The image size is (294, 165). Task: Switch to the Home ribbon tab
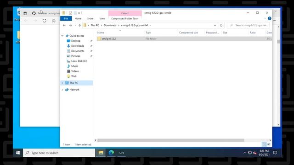tap(78, 18)
